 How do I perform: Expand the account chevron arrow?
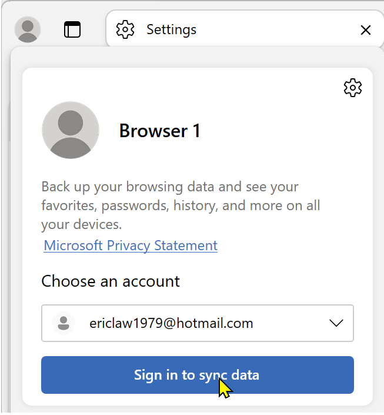[x=336, y=323]
